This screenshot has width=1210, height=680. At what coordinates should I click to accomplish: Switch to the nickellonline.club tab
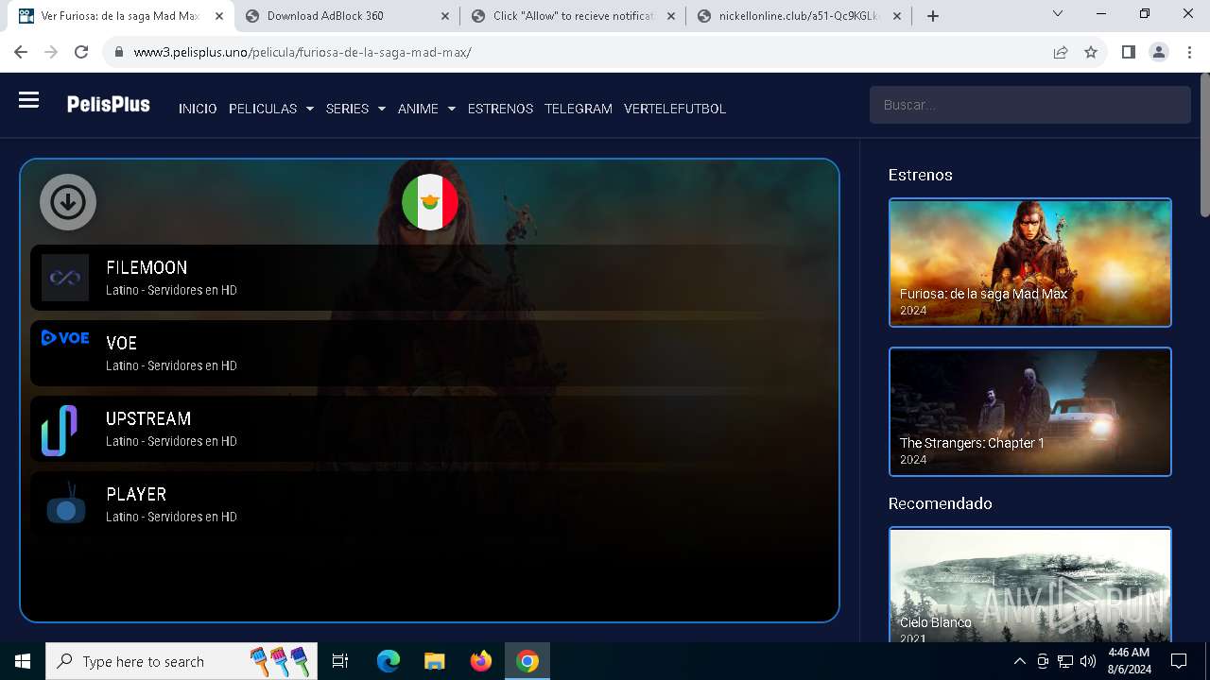(800, 15)
